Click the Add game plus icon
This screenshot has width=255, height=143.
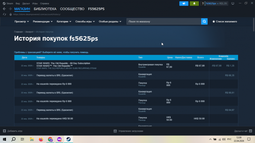tap(4, 131)
